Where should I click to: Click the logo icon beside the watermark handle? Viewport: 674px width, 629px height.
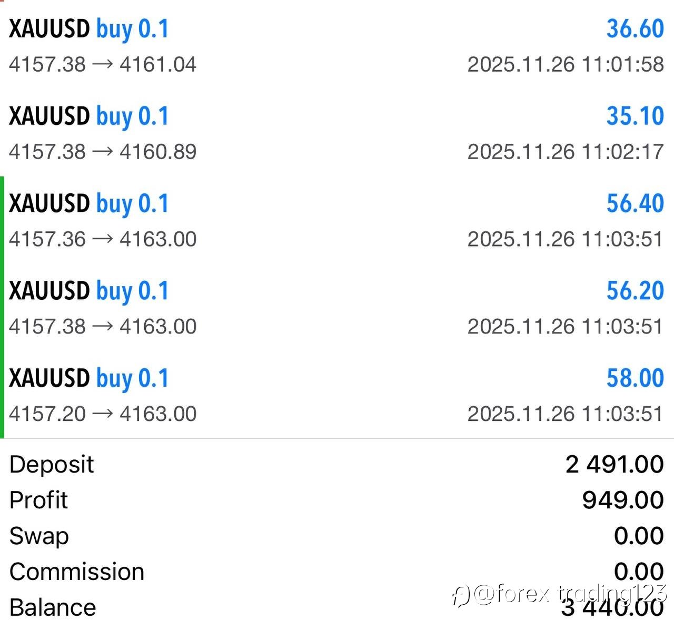tap(461, 595)
